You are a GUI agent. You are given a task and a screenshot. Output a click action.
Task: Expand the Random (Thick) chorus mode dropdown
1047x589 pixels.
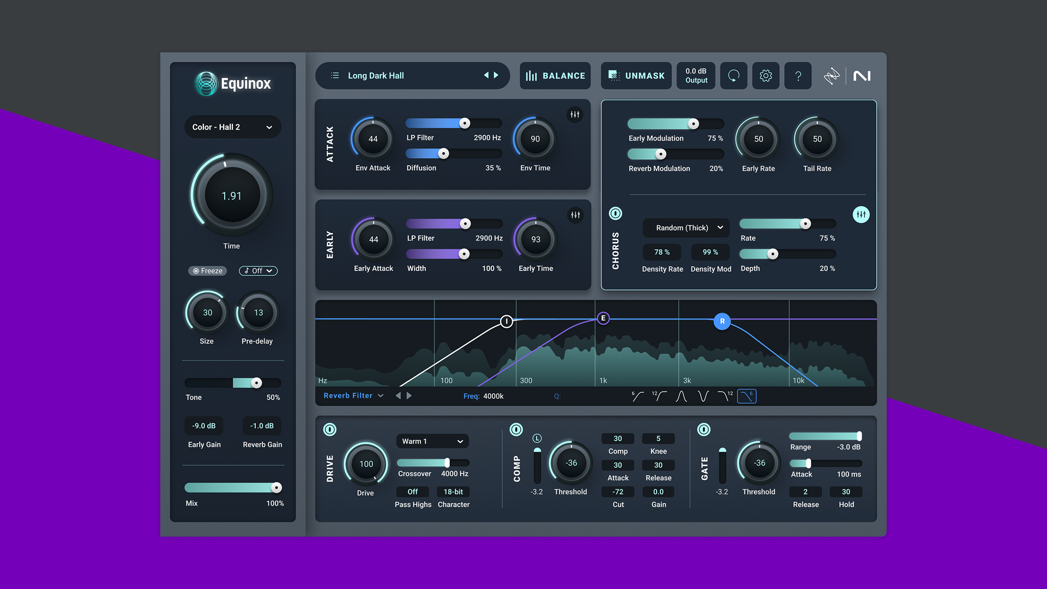click(686, 228)
